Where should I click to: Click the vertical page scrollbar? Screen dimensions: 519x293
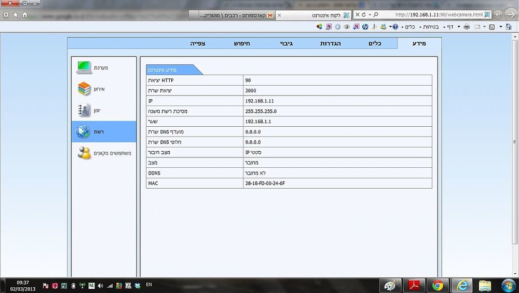click(x=515, y=142)
